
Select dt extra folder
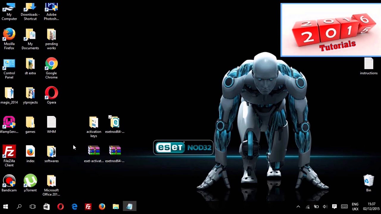30,67
